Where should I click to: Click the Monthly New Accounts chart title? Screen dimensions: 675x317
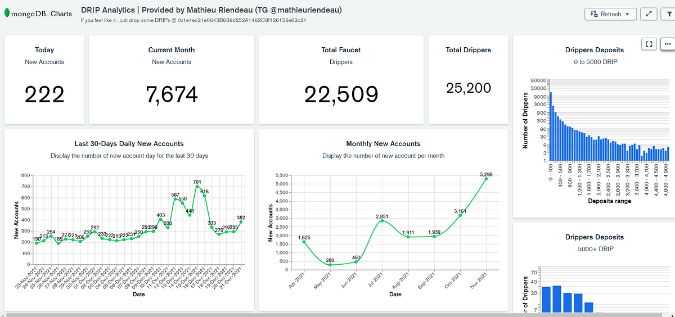(383, 144)
